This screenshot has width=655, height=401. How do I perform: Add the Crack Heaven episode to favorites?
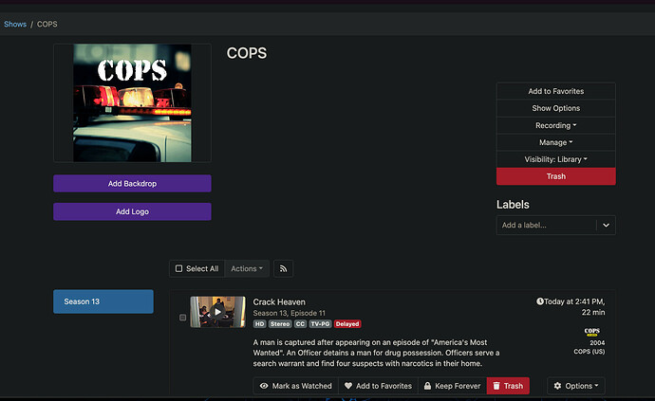[378, 386]
